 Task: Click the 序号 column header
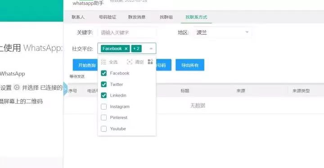point(72,91)
